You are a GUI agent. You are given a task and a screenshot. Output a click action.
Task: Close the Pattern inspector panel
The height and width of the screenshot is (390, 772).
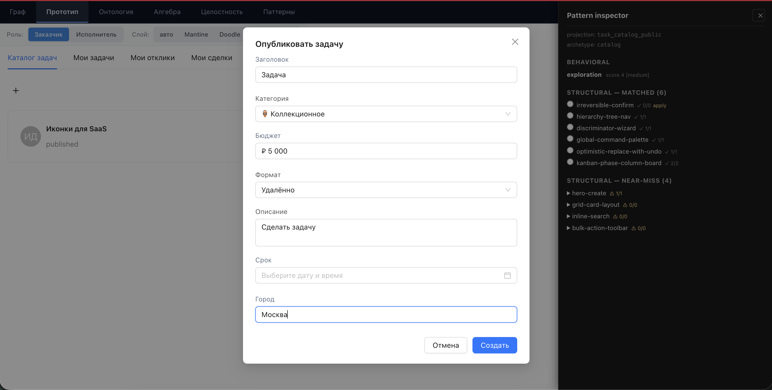click(760, 15)
